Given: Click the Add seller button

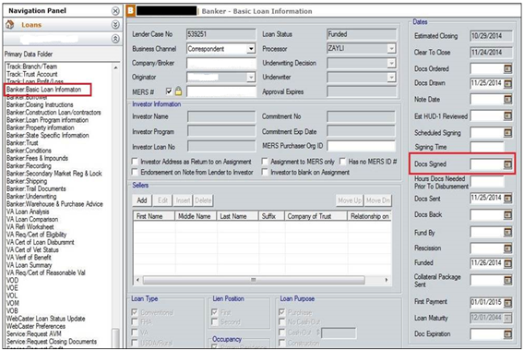Looking at the screenshot, I should click(x=142, y=200).
